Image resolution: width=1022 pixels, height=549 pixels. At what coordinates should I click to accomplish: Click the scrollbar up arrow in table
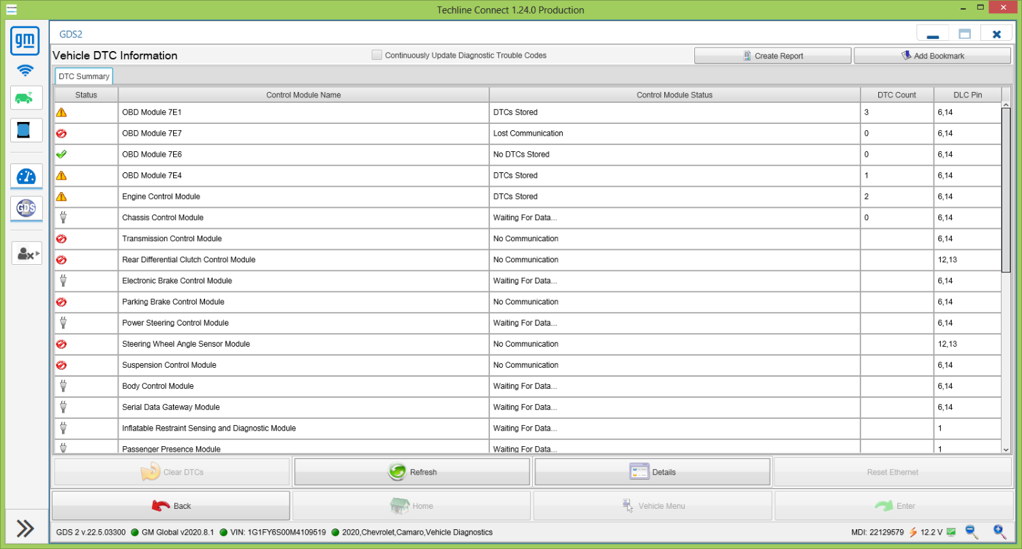[x=1006, y=105]
